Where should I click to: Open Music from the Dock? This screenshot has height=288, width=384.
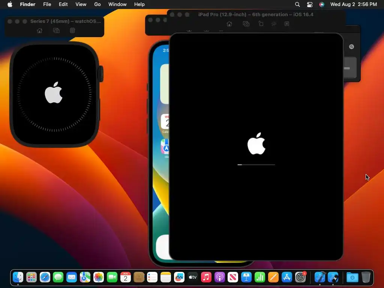click(x=206, y=277)
